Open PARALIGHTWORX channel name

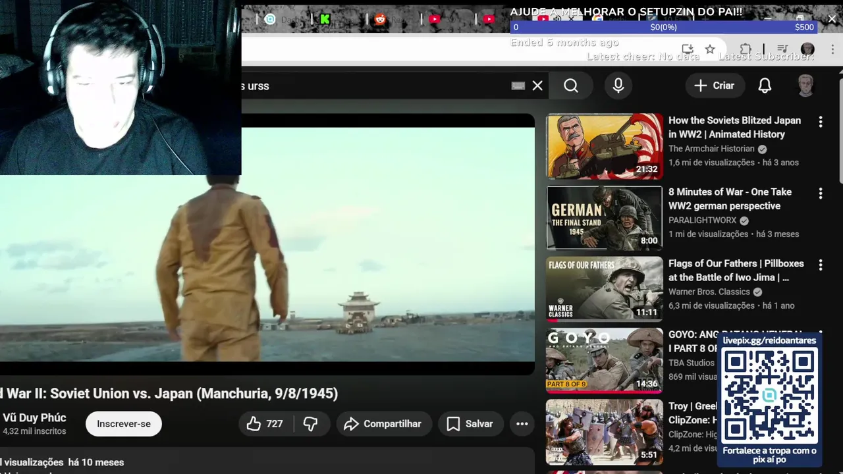(702, 221)
